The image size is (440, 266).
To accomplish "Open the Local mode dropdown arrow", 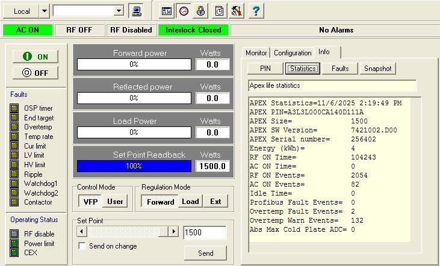I will click(45, 11).
